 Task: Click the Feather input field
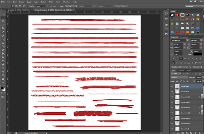pyautogui.click(x=40, y=6)
